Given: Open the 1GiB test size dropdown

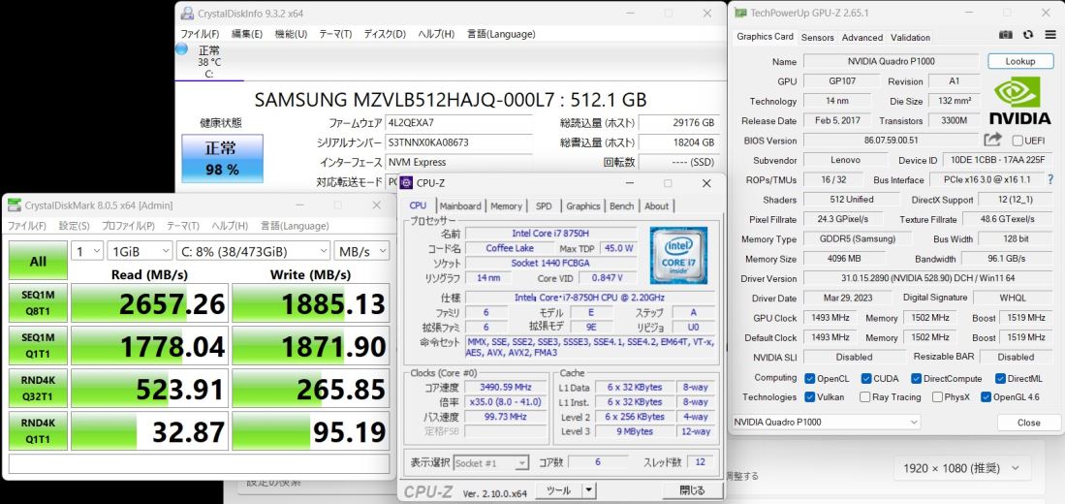Looking at the screenshot, I should [140, 251].
